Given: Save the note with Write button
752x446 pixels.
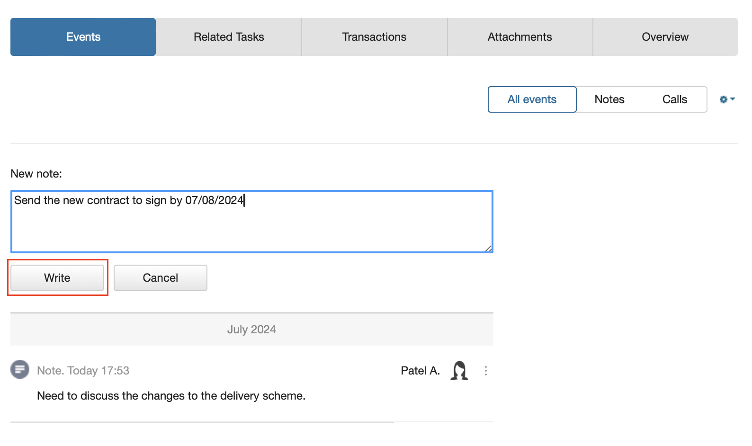Looking at the screenshot, I should [x=57, y=278].
